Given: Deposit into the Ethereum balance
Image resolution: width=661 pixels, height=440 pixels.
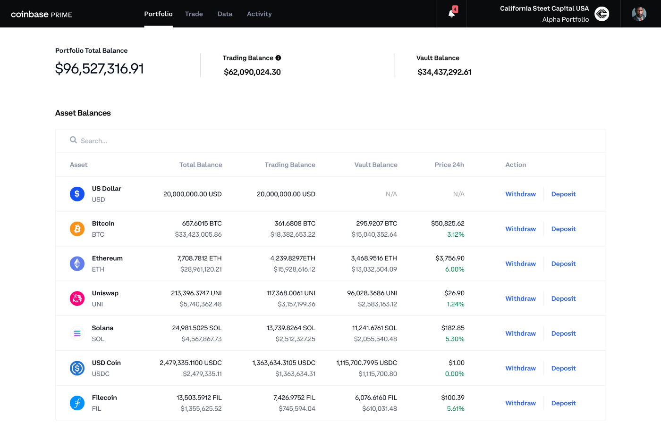Looking at the screenshot, I should pos(563,263).
